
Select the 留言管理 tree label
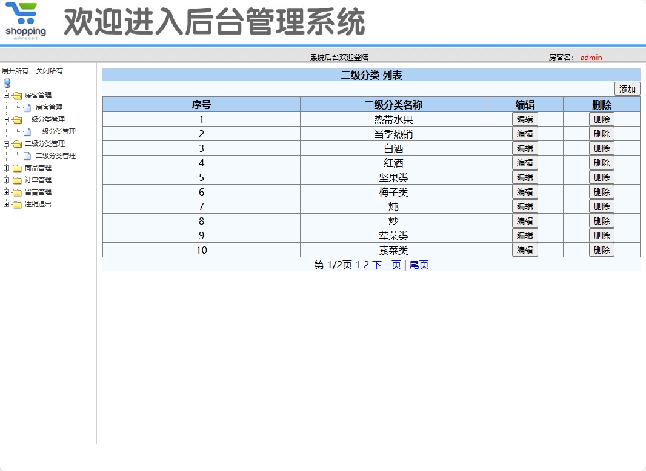point(38,192)
